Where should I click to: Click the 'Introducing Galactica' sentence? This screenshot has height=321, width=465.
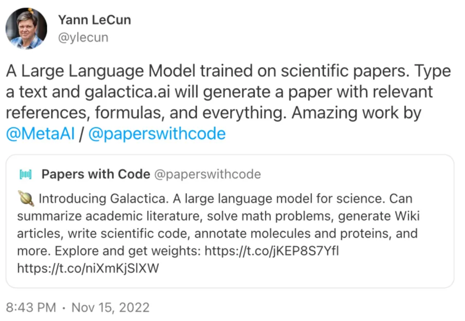[x=112, y=199]
